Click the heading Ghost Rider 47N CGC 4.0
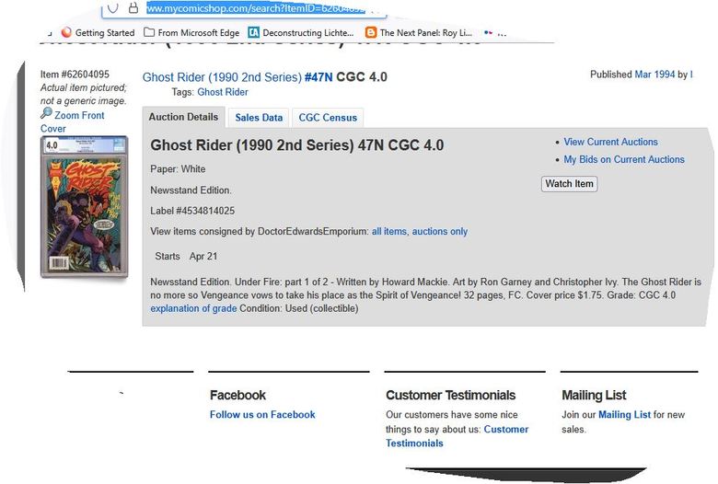 pos(296,145)
